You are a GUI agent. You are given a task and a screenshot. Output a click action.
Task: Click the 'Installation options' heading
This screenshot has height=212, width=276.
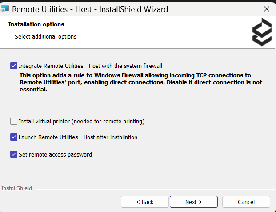(x=36, y=24)
